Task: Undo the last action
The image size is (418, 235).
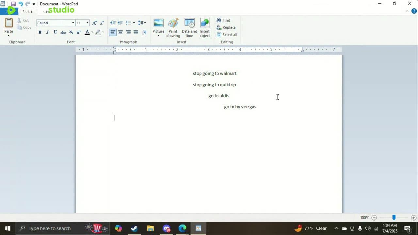Action: (x=20, y=4)
